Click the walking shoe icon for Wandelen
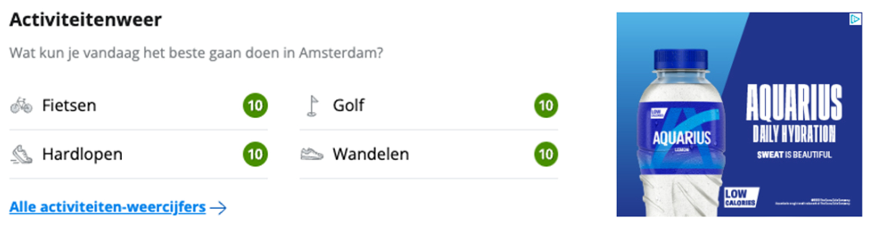This screenshot has height=234, width=890. pyautogui.click(x=312, y=154)
